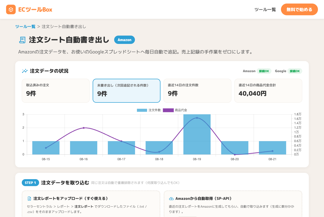The width and height of the screenshot is (324, 217).
Task: Click the 無料で始める button
Action: tap(299, 10)
